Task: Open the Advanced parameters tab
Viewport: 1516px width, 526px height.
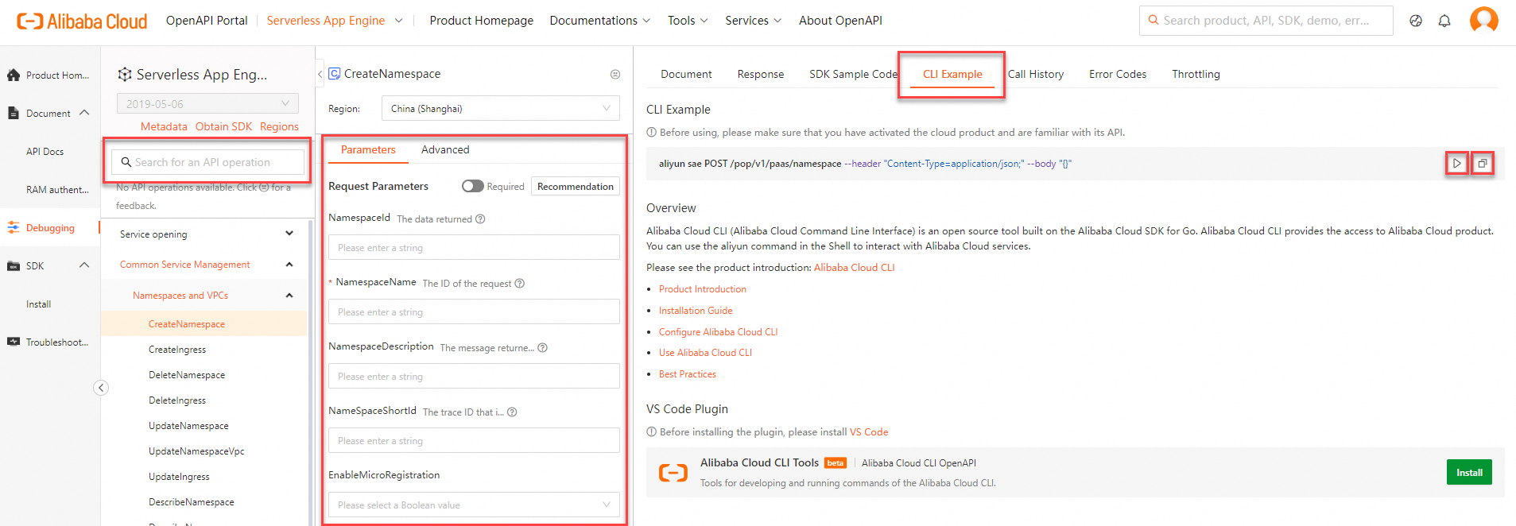Action: (445, 149)
